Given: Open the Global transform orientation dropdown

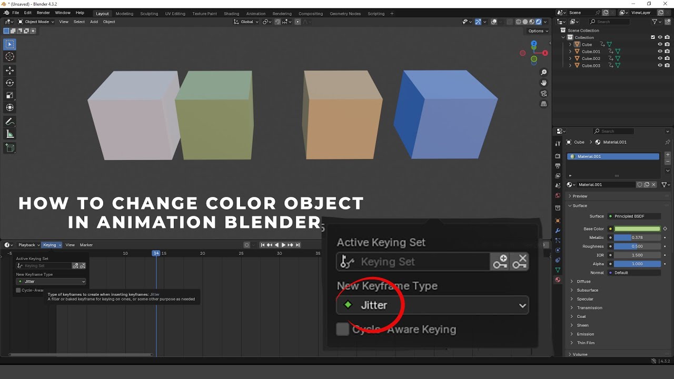Looking at the screenshot, I should point(247,22).
